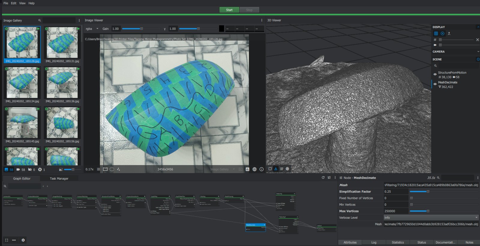Open the Notes tab

[469, 242]
